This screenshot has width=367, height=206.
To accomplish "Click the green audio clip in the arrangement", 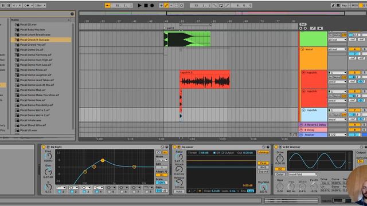I will (x=188, y=39).
